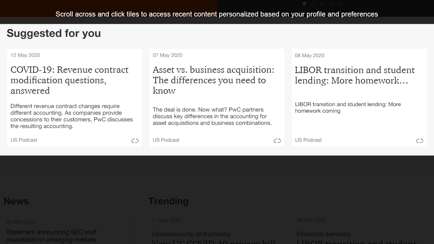Select the second carousel dot indicator

[x=313, y=3]
